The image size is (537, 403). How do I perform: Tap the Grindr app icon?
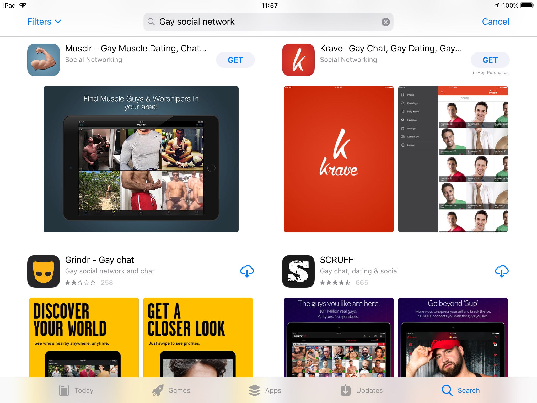44,271
